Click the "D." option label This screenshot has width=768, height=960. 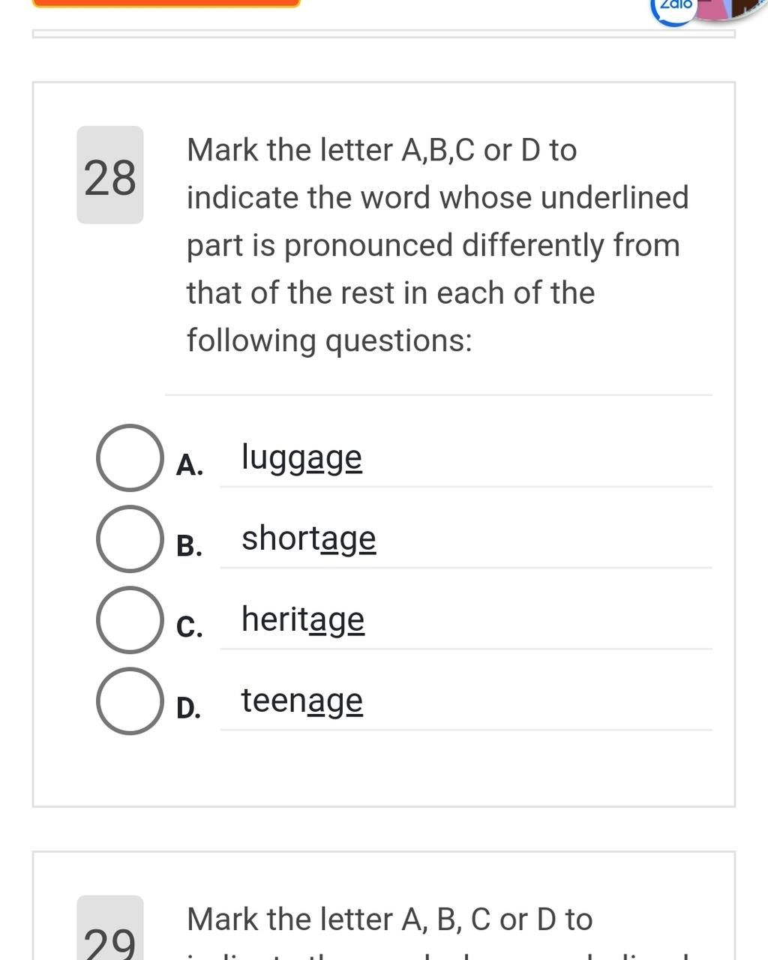(x=189, y=708)
